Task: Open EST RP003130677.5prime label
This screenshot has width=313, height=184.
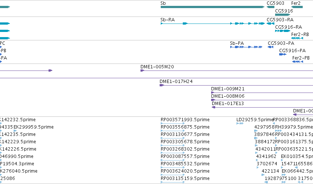Action: tap(185, 134)
